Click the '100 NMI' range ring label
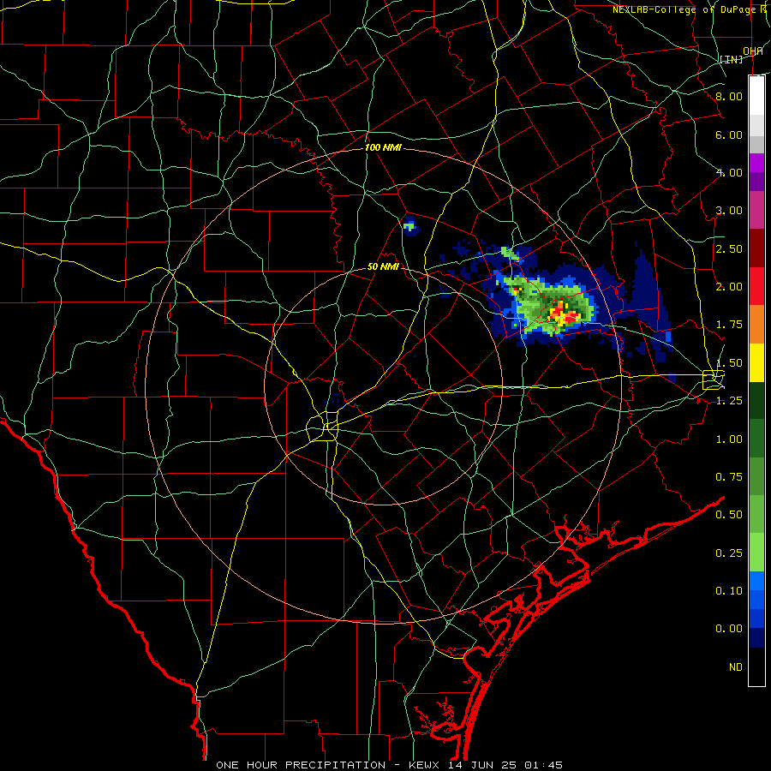 coord(383,147)
